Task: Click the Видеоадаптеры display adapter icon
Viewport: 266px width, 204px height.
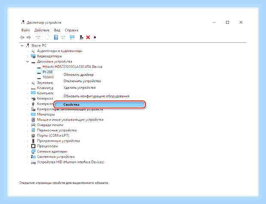Action: [33, 56]
